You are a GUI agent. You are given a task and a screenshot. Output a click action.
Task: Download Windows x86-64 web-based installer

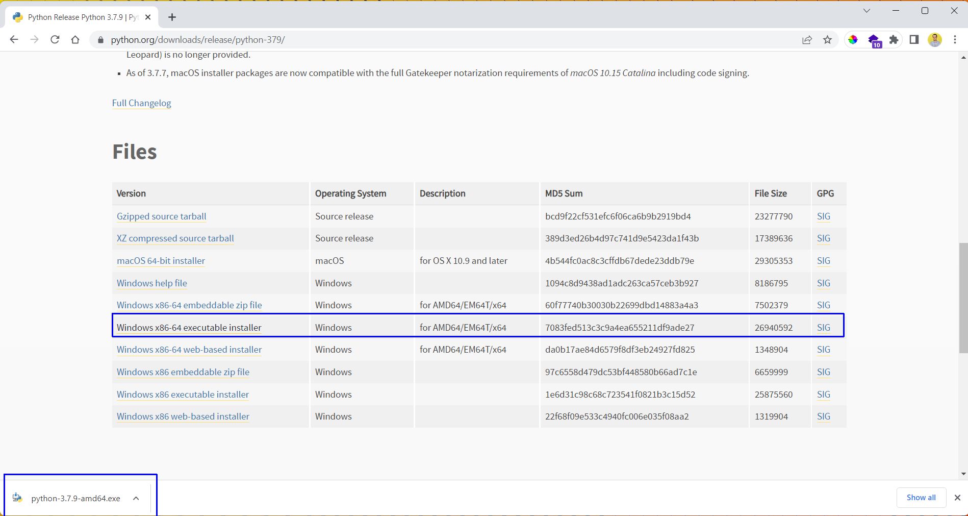tap(189, 350)
